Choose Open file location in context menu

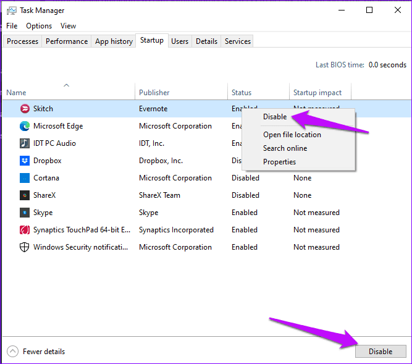coord(292,135)
